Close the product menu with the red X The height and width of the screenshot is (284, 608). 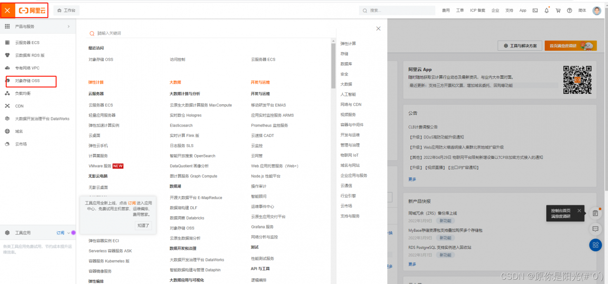pyautogui.click(x=6, y=10)
